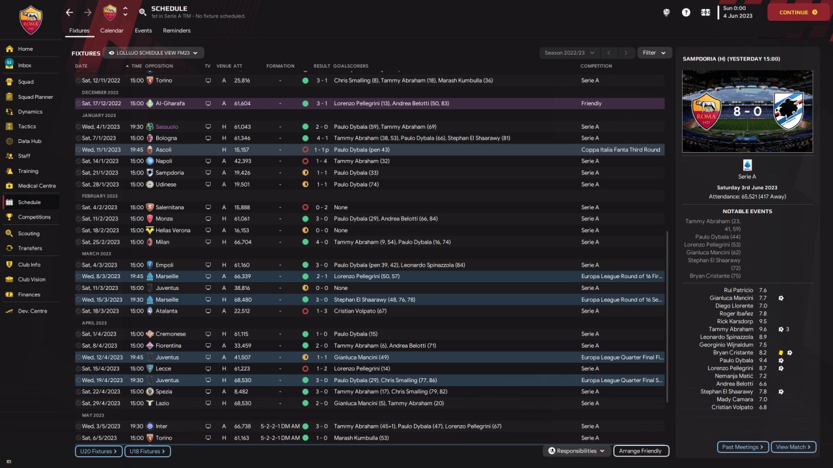Click the Continue button
833x468 pixels.
pyautogui.click(x=799, y=12)
